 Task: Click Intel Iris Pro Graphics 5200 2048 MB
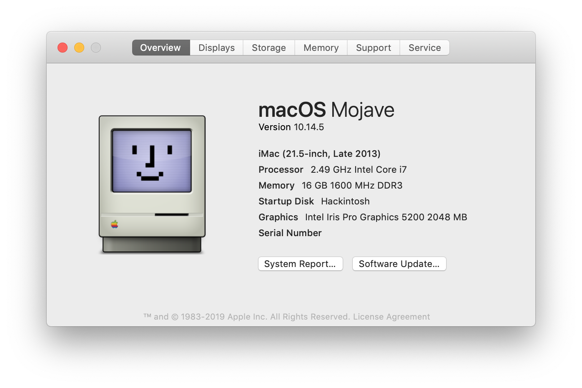[x=386, y=217]
